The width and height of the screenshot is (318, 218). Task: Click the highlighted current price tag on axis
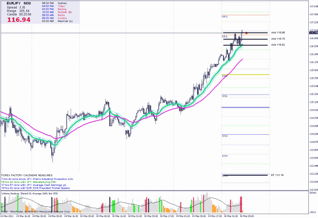313,33
